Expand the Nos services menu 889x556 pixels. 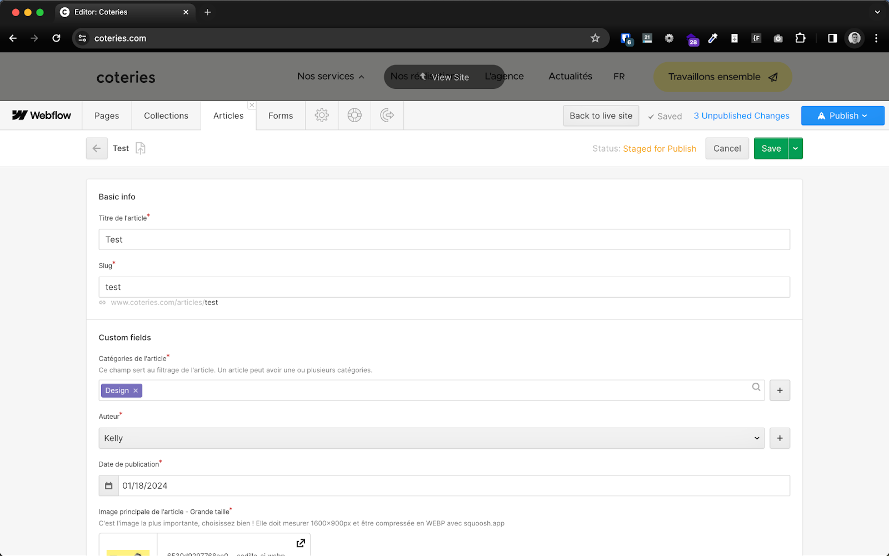[331, 77]
